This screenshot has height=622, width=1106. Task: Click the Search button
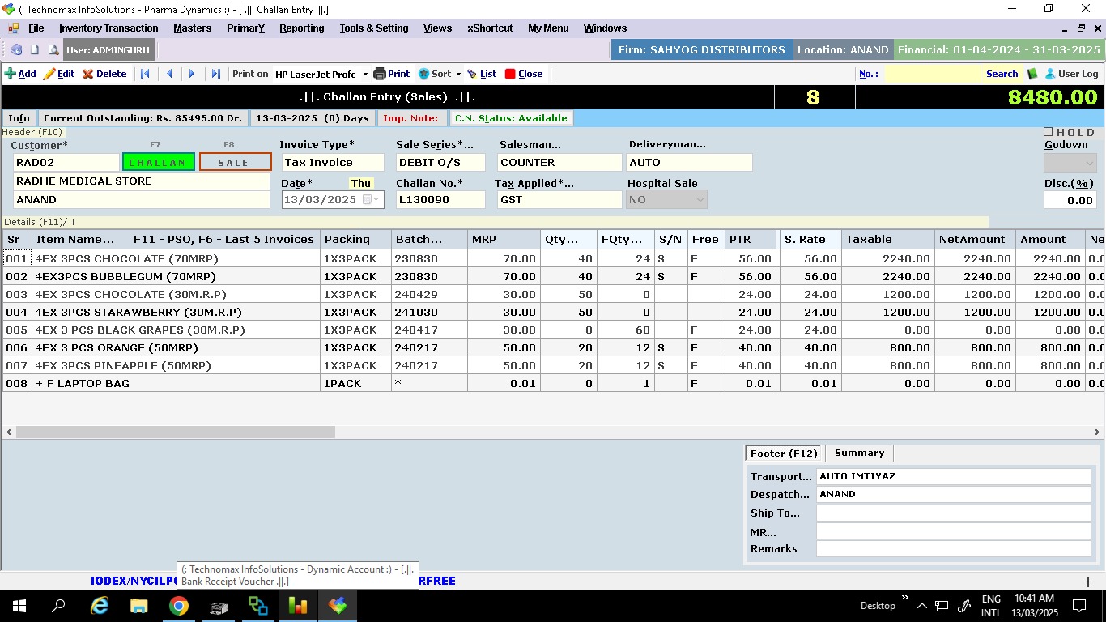tap(1002, 74)
